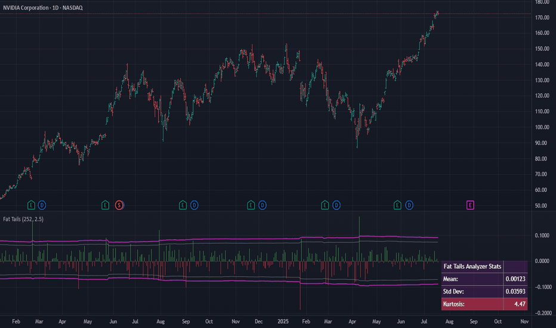Click the earnings E marker in late February 2024
Viewport: 556px width, 328px height.
tap(31, 205)
